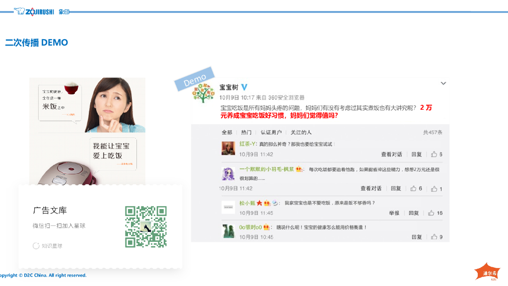The width and height of the screenshot is (508, 286).
Task: Click the crown badge next to Oo银时oO
Action: coord(266,227)
